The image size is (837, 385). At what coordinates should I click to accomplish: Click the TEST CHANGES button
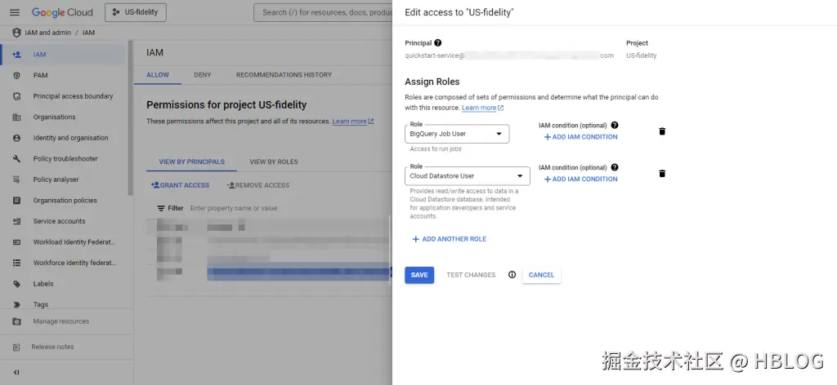[x=471, y=275]
